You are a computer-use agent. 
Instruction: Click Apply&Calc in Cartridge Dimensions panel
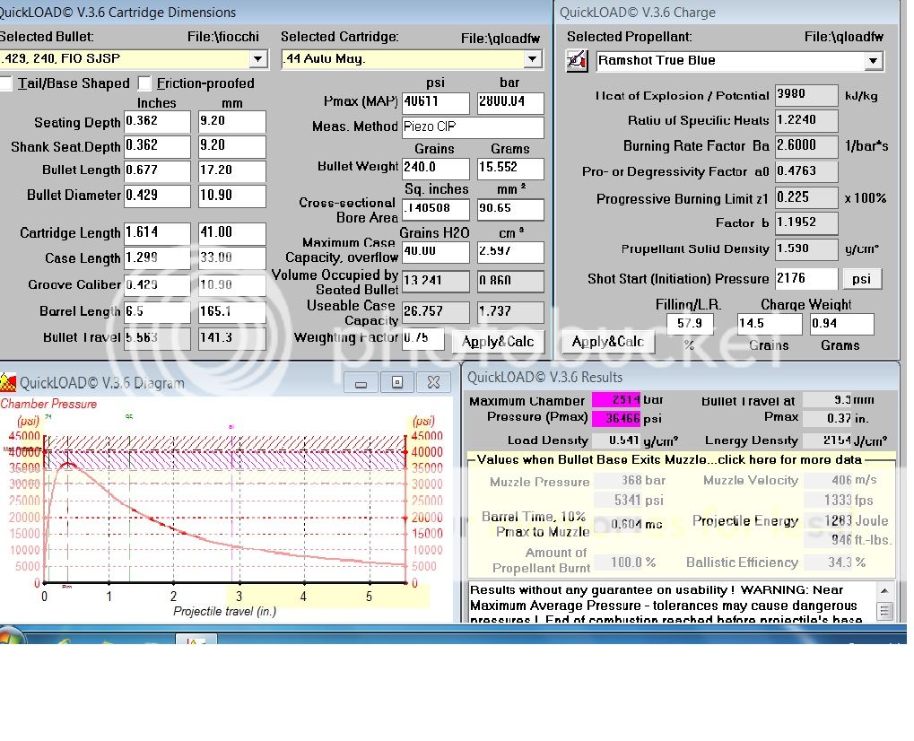[x=497, y=342]
